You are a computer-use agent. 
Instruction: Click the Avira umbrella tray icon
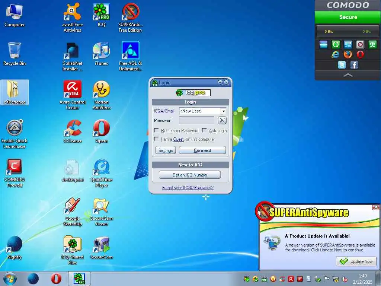point(291,279)
